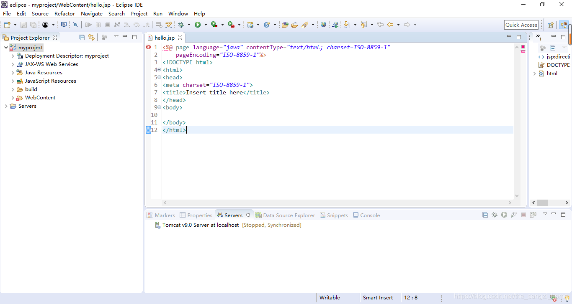Click the Suspend icon in the toolbar
The image size is (572, 304).
click(x=98, y=25)
